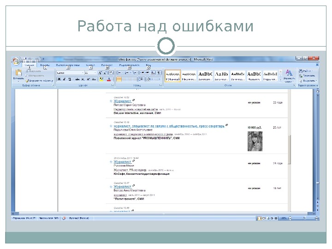
Task: Toggle text highlight color marker button
Action: [101, 79]
